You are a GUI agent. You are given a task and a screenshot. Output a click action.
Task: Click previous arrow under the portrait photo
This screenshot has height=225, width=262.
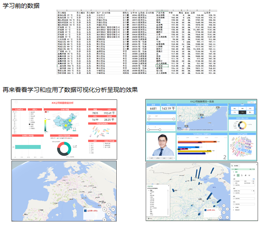coord(147,158)
